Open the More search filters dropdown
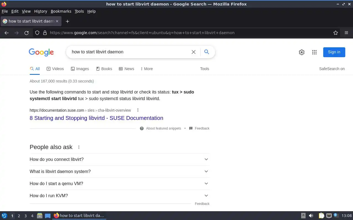Viewport: 353px width, 220px height. pyautogui.click(x=147, y=69)
